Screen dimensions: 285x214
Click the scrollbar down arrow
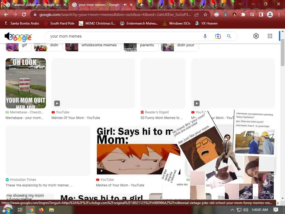pos(283,198)
